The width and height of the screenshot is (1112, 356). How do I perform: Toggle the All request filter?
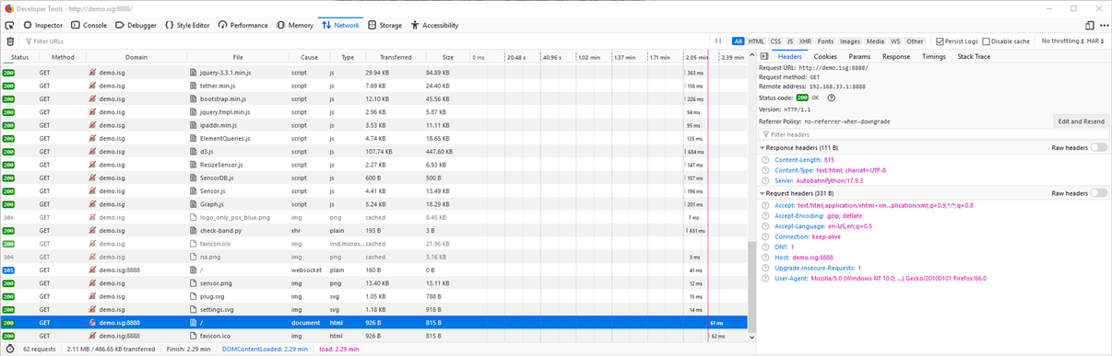pyautogui.click(x=739, y=41)
